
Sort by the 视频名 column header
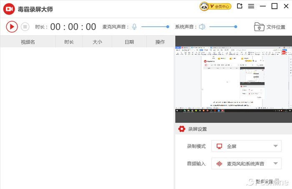(x=28, y=42)
